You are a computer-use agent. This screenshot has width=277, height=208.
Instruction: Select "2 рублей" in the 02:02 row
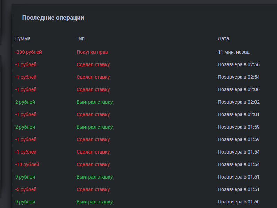coord(25,102)
